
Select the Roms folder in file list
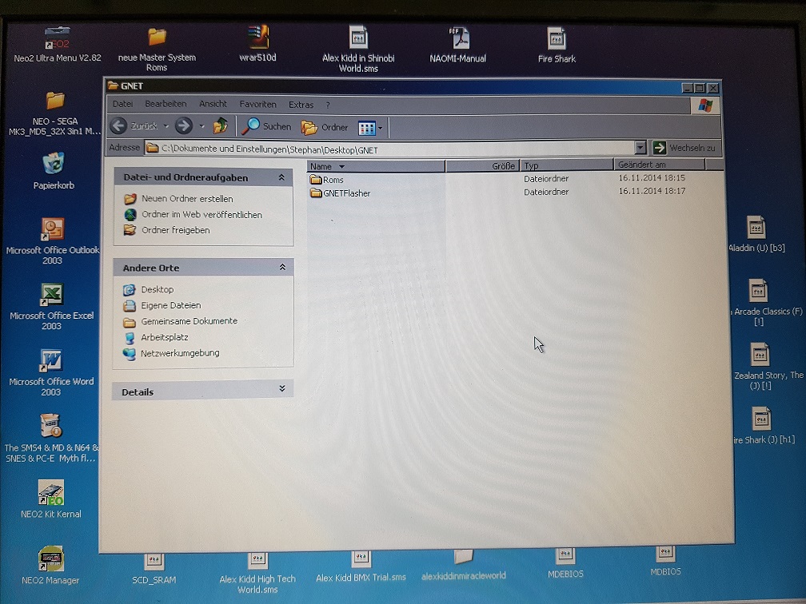tap(327, 180)
